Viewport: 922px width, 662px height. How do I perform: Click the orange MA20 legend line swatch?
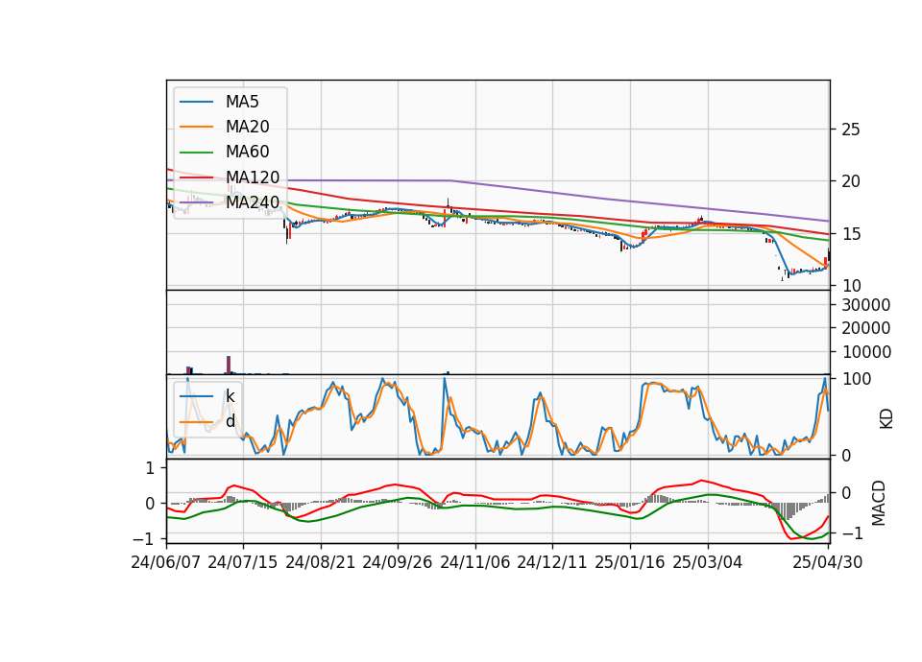(x=196, y=128)
